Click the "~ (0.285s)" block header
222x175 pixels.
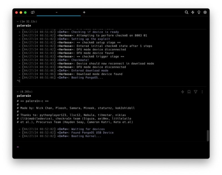25,92
